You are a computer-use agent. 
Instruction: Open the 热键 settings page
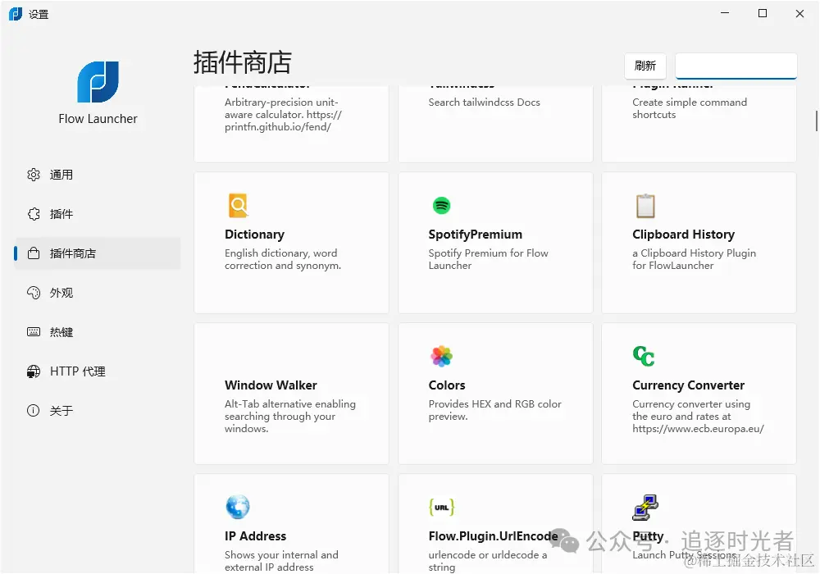coord(98,332)
